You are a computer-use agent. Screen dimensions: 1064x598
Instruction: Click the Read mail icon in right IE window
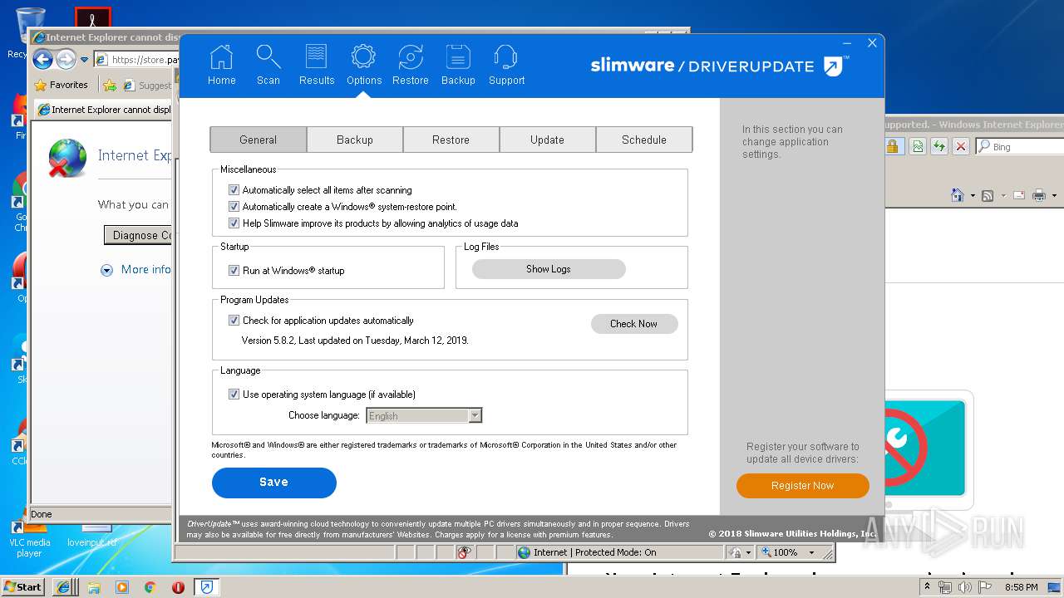[1019, 195]
